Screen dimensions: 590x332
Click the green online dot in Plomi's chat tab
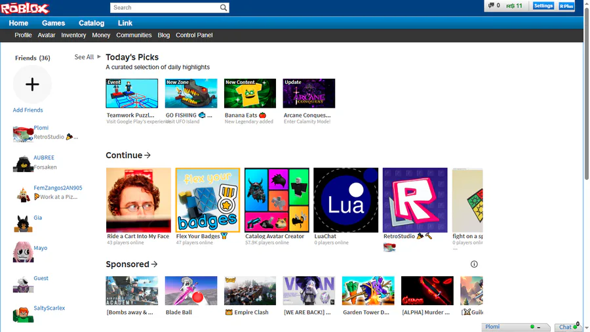coord(532,327)
